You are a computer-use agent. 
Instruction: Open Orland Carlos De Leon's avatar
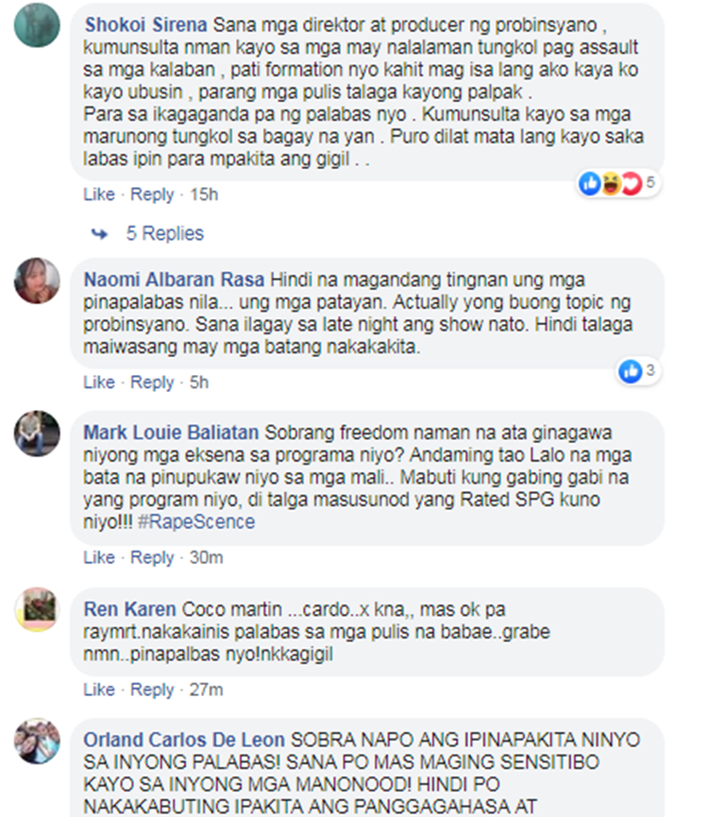pos(37,740)
